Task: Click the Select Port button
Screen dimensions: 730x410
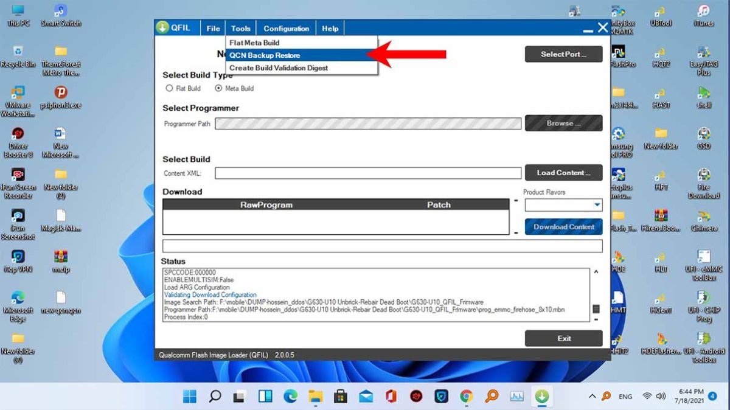Action: [563, 54]
